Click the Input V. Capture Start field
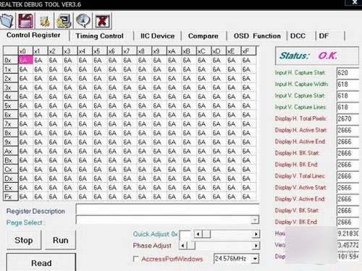Image resolution: width=362 pixels, height=271 pixels. [348, 96]
